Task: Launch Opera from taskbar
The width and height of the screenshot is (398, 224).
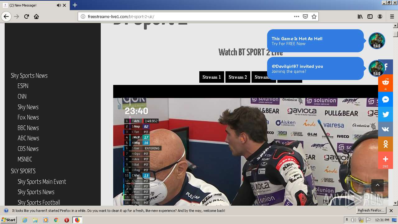Action: [x=67, y=220]
